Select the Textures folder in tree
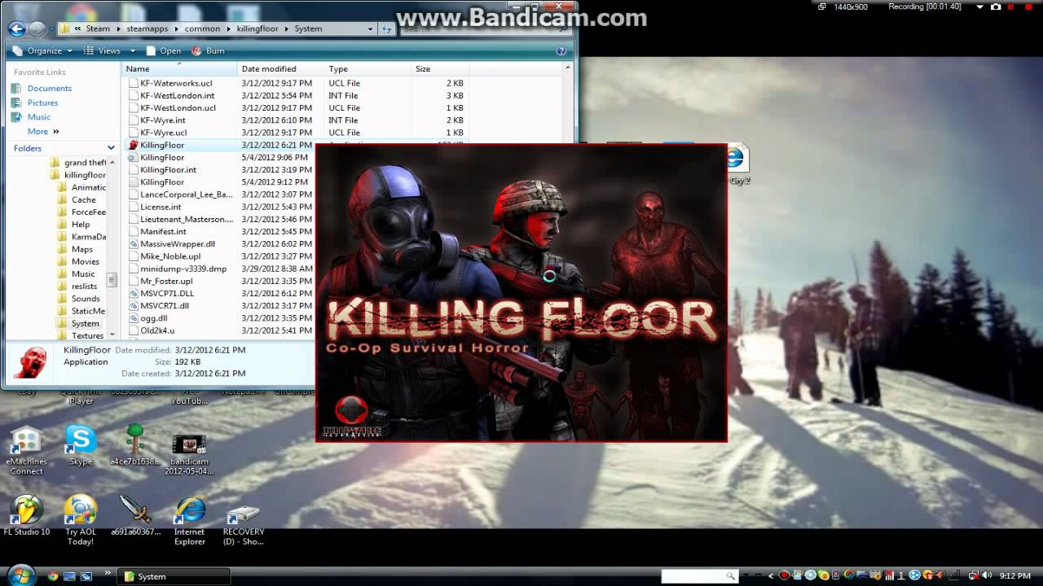This screenshot has width=1043, height=586. tap(87, 335)
